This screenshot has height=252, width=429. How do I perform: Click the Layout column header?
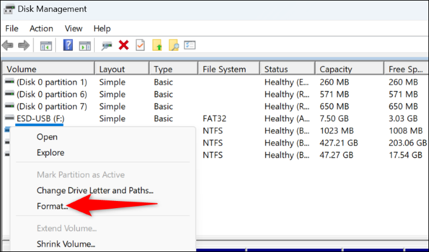click(x=122, y=69)
